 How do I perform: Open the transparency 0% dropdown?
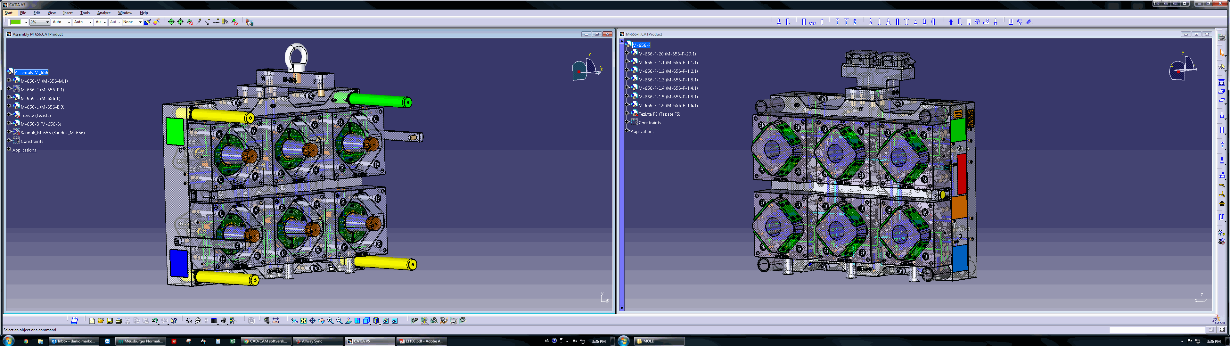[x=47, y=22]
